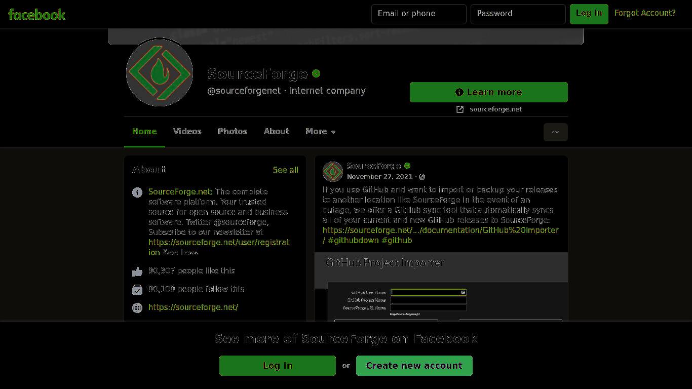
Task: Open GitHub Importer documentation link
Action: [x=441, y=235]
